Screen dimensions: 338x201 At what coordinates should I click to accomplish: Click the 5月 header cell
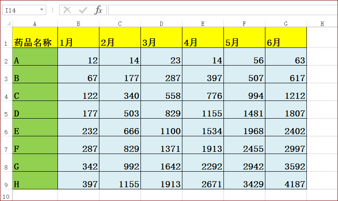point(244,38)
